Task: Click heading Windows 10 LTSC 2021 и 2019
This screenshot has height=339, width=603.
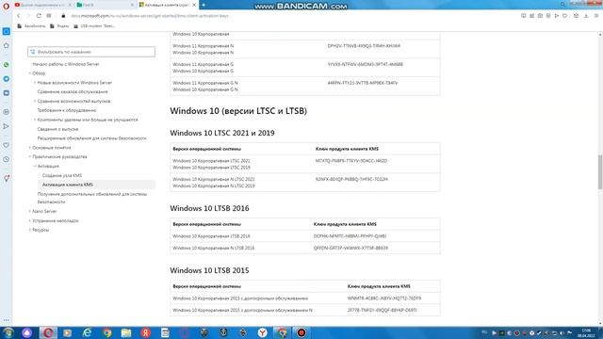Action: (222, 133)
